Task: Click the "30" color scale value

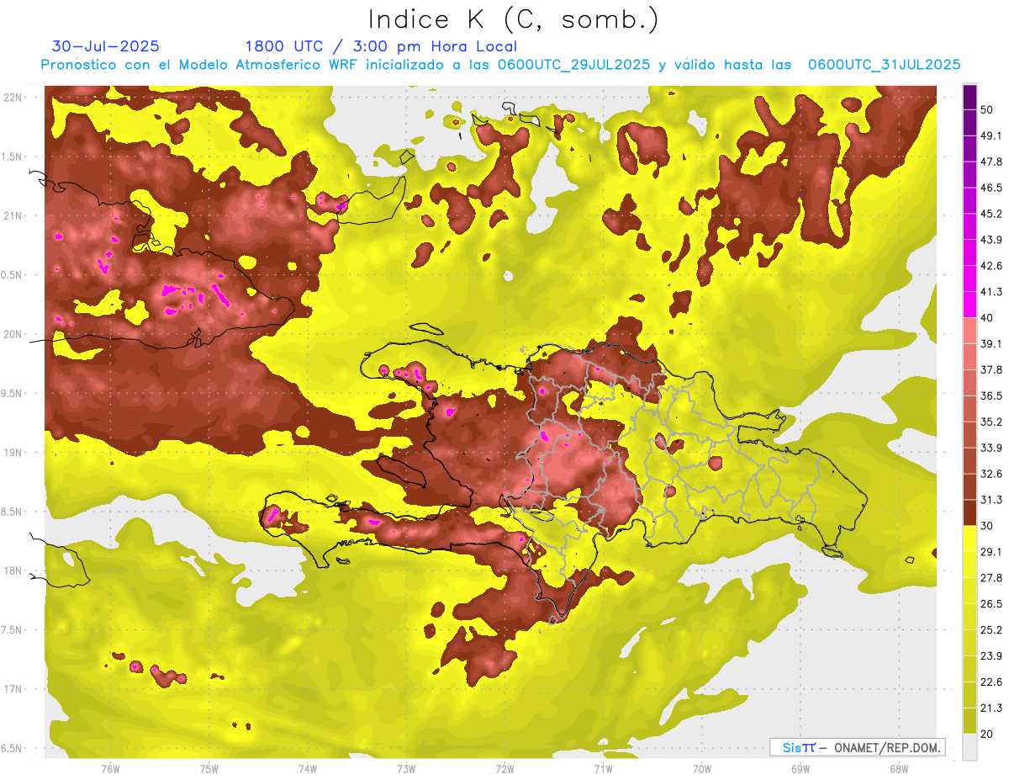Action: [987, 526]
